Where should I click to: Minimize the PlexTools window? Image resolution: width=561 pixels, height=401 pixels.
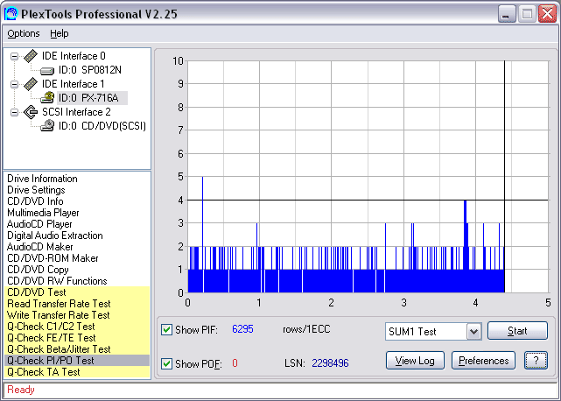(507, 14)
